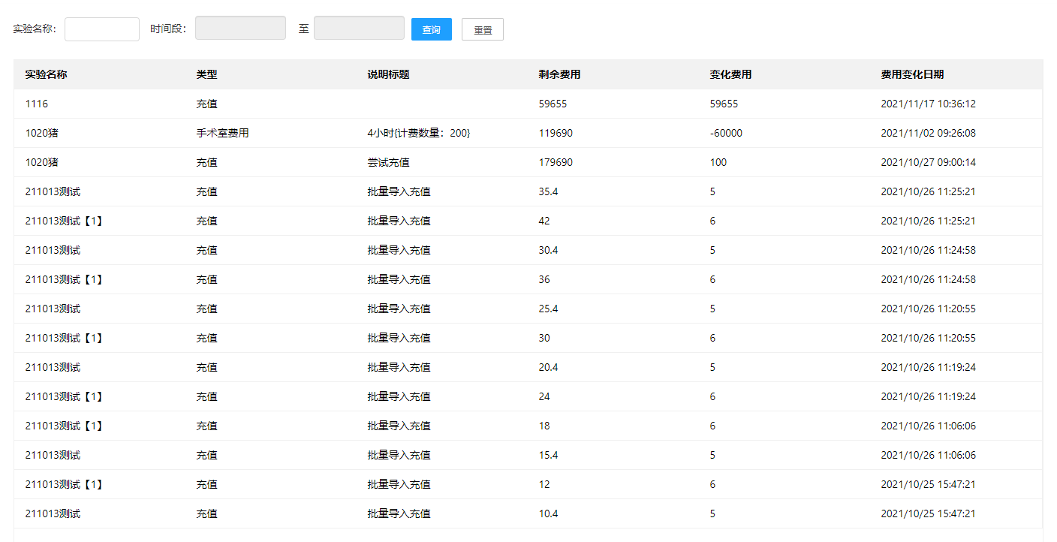Click the 费用变化日期 column header

912,74
